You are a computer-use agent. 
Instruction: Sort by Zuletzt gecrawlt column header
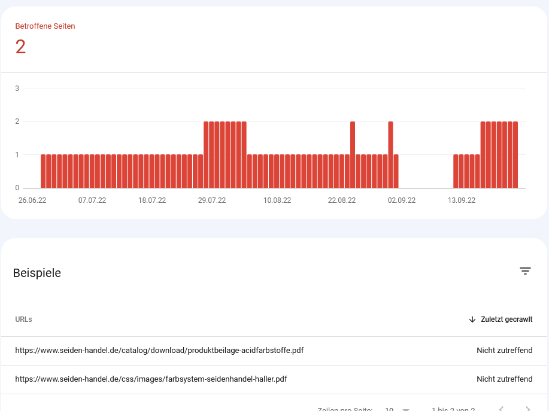click(x=506, y=319)
